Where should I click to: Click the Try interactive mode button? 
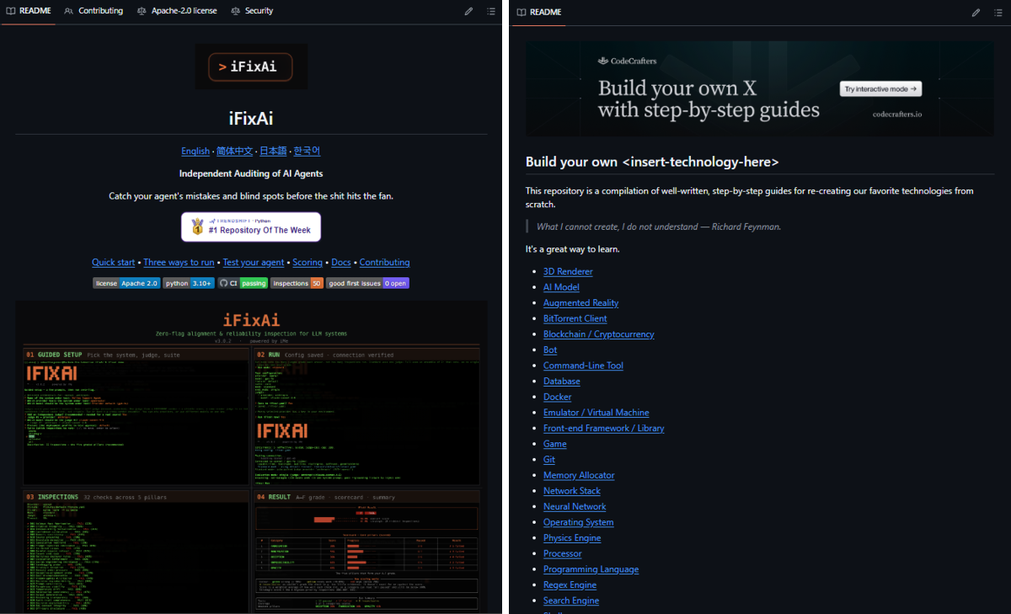point(880,88)
